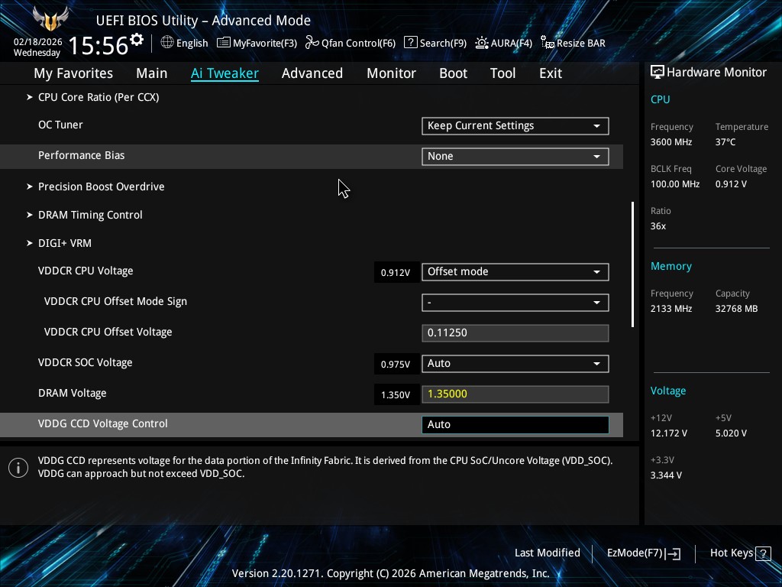Click the Ratio 36x value
Viewport: 782px width, 587px height.
click(658, 226)
